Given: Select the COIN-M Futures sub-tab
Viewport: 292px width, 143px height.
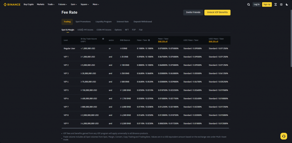Looking at the screenshot, I should (x=104, y=30).
